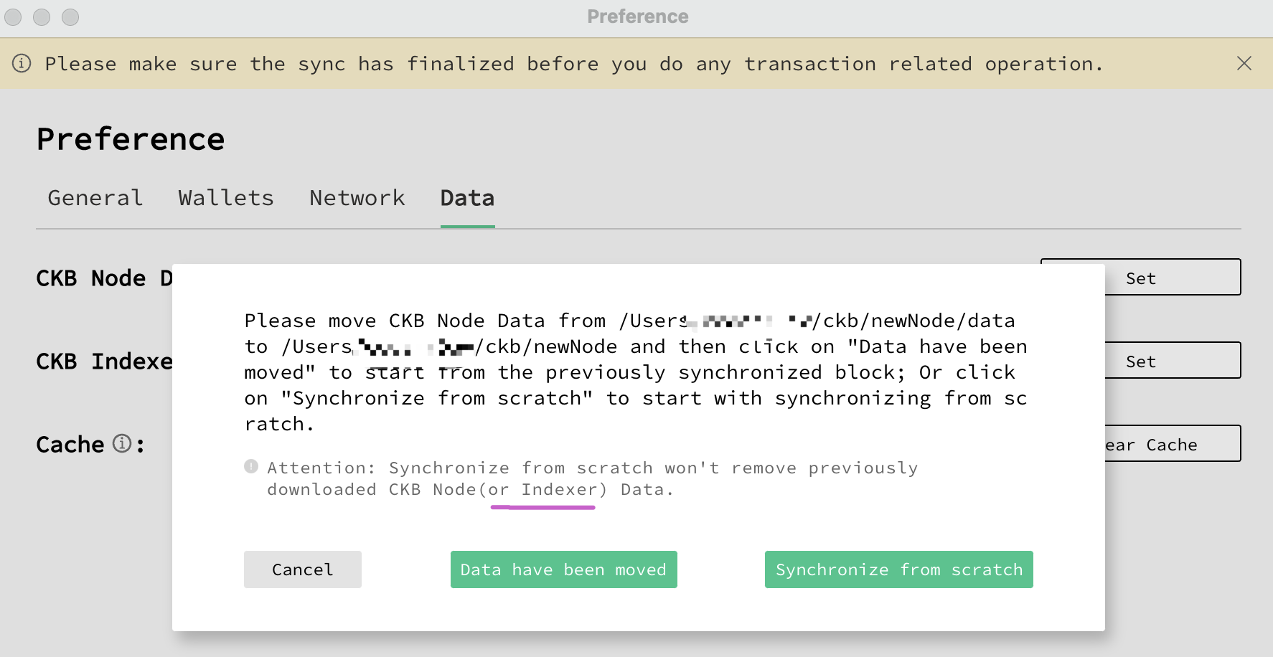This screenshot has height=657, width=1273.
Task: Click the Preference heading text
Action: coord(130,138)
